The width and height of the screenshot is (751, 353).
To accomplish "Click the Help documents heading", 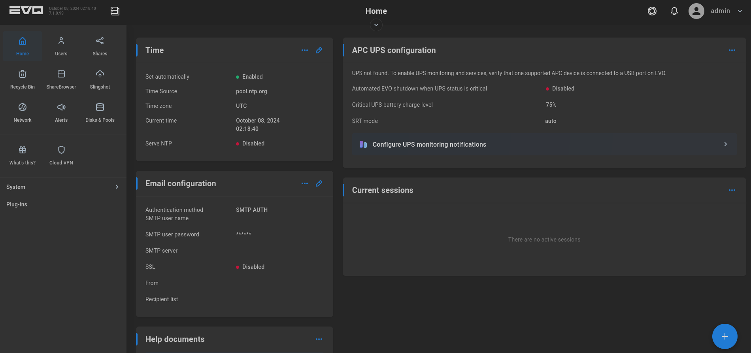I will pyautogui.click(x=175, y=339).
